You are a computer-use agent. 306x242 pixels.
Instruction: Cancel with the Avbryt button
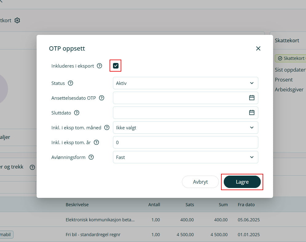(200, 182)
